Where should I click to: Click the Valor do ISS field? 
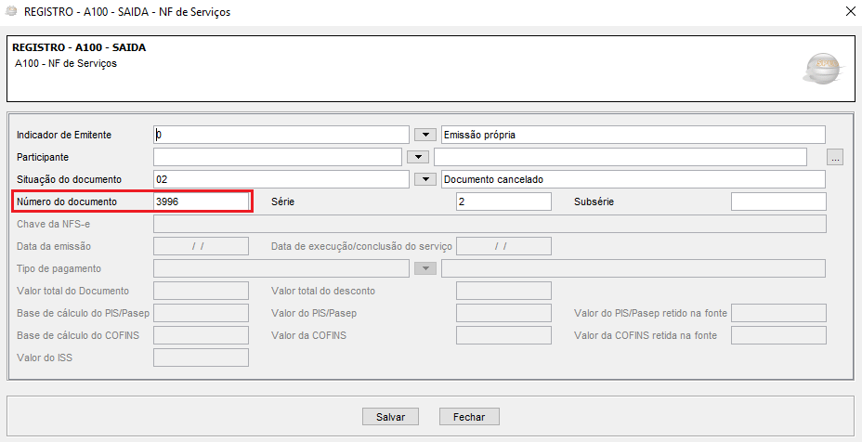tap(202, 357)
